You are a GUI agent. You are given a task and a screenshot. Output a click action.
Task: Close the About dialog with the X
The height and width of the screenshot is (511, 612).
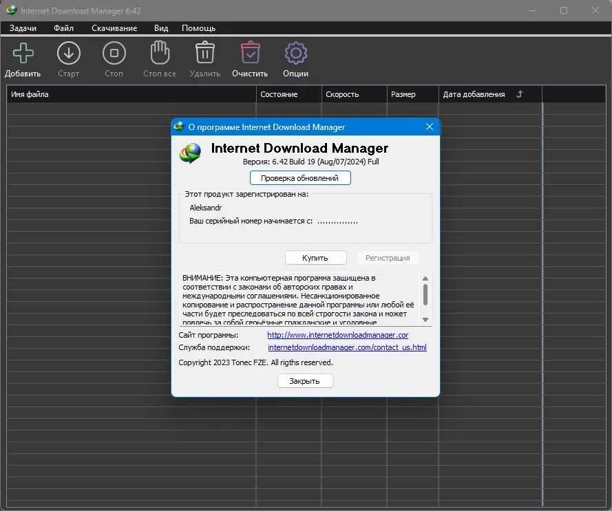tap(430, 127)
